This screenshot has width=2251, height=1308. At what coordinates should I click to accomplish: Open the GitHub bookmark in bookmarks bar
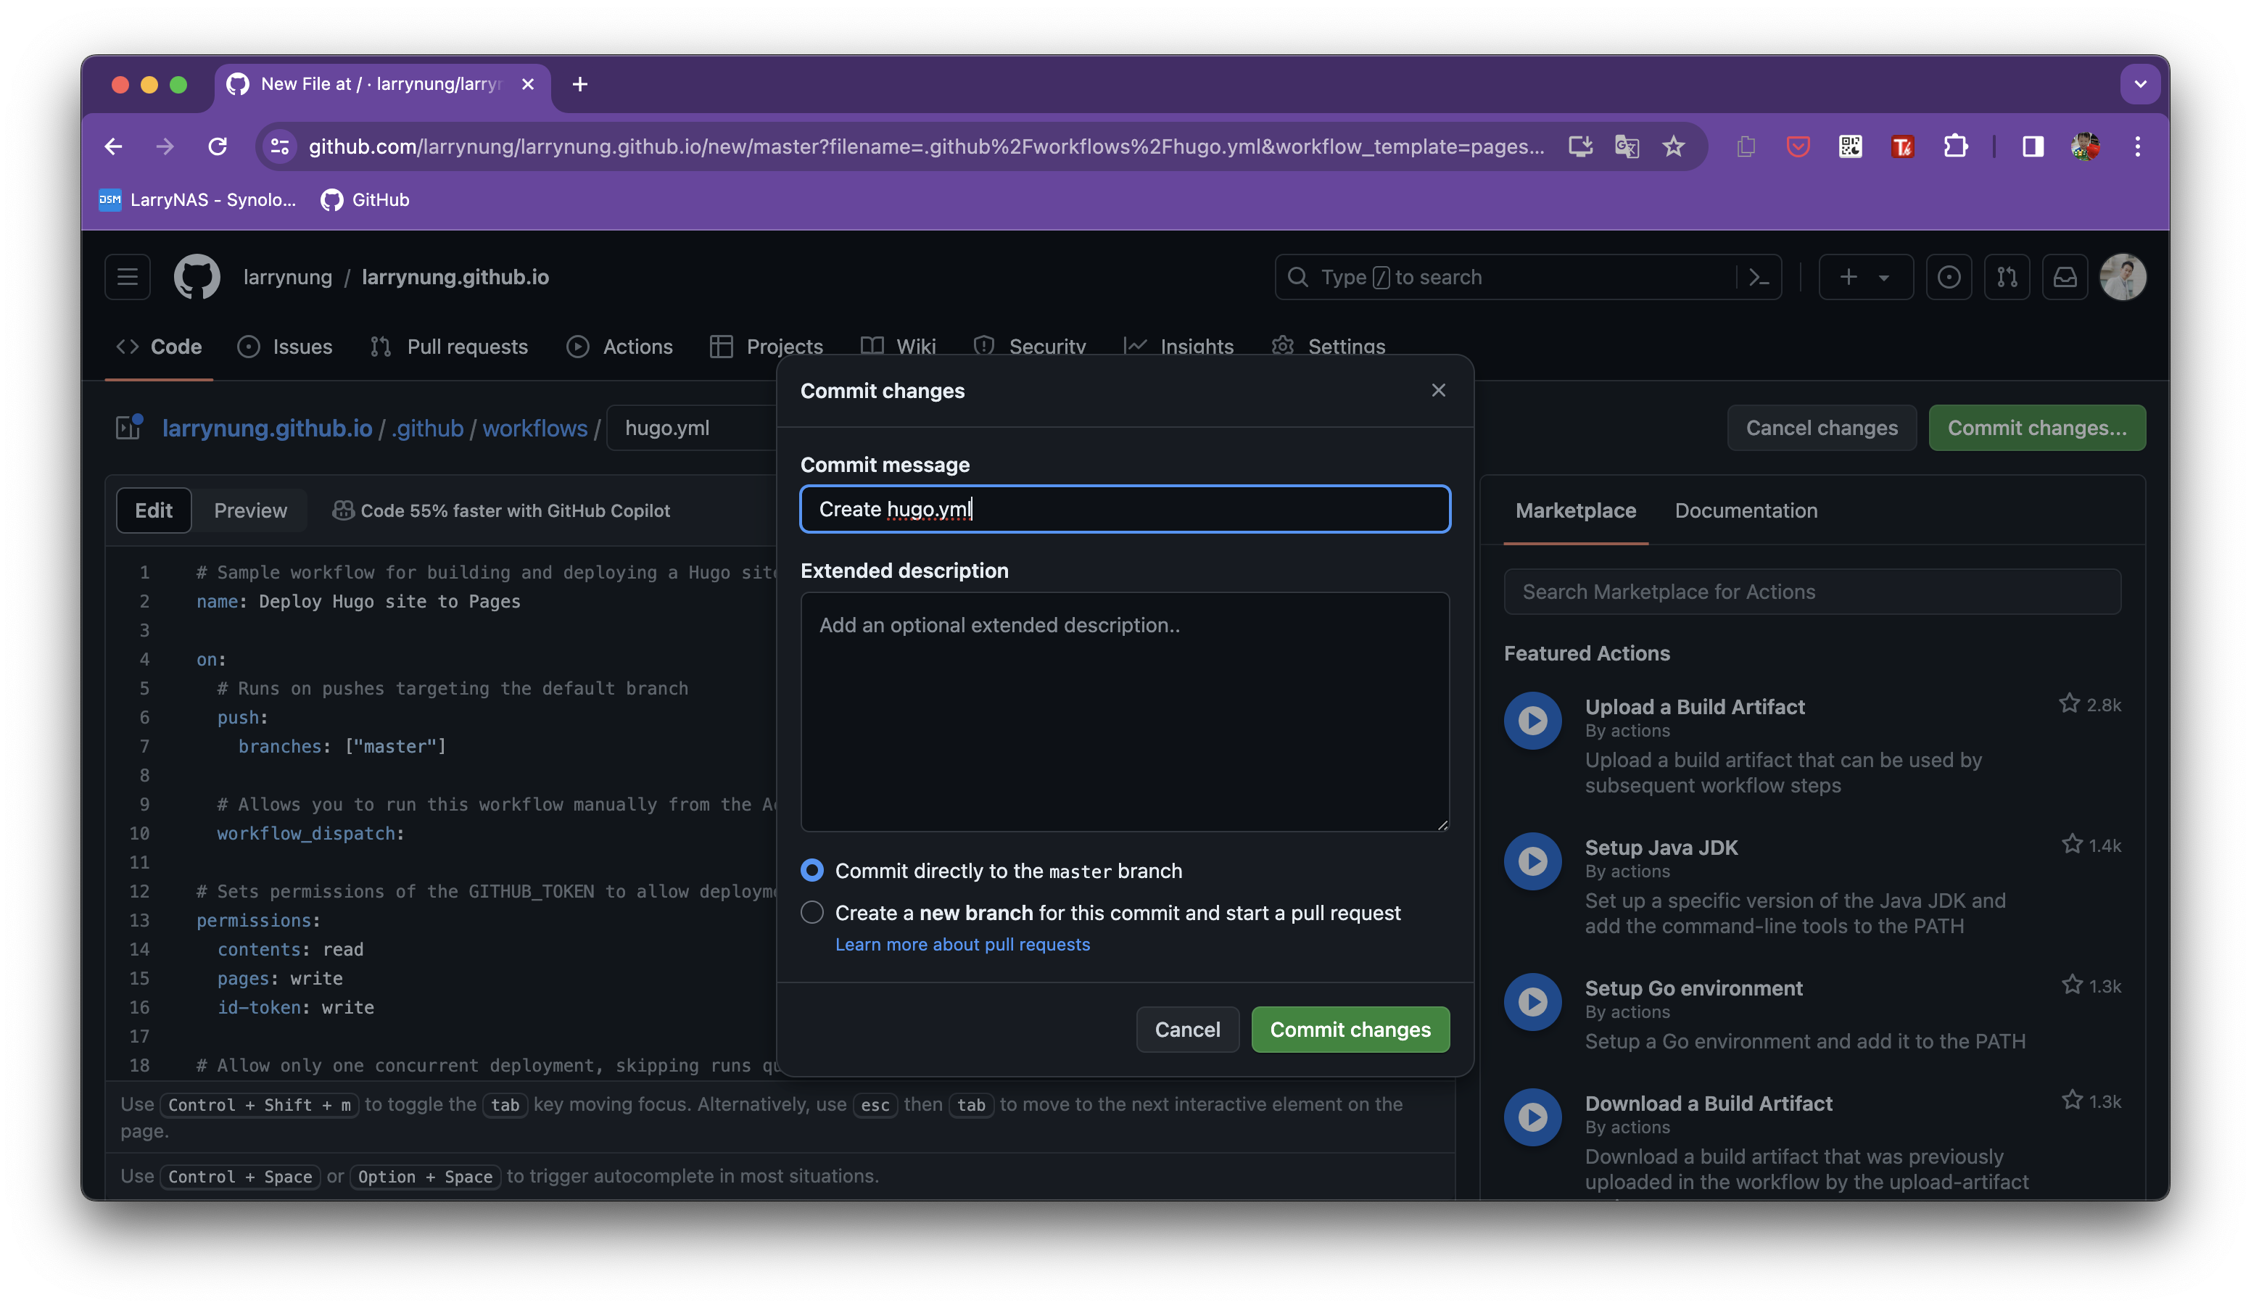(365, 199)
